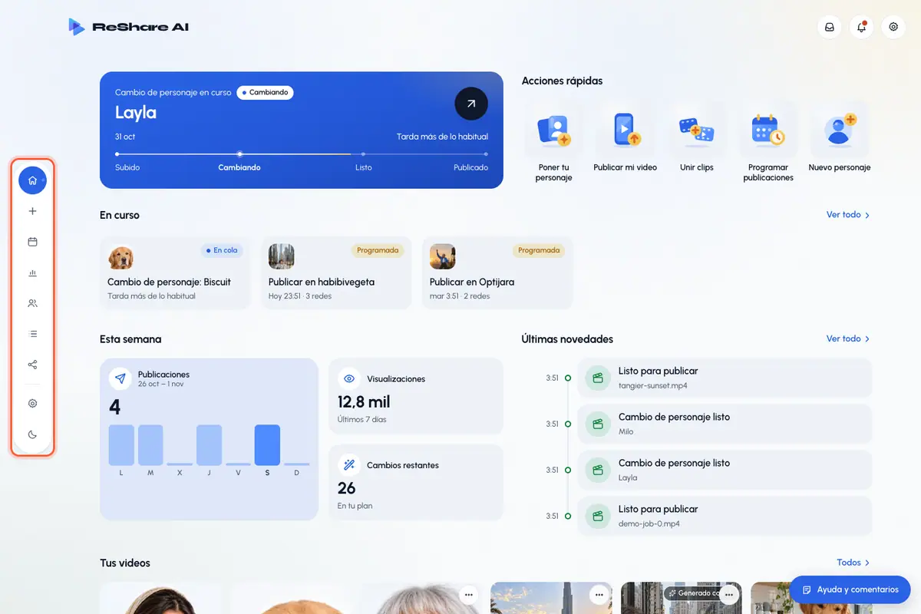Open the Unir clips quick action
The height and width of the screenshot is (614, 921).
coord(697,138)
